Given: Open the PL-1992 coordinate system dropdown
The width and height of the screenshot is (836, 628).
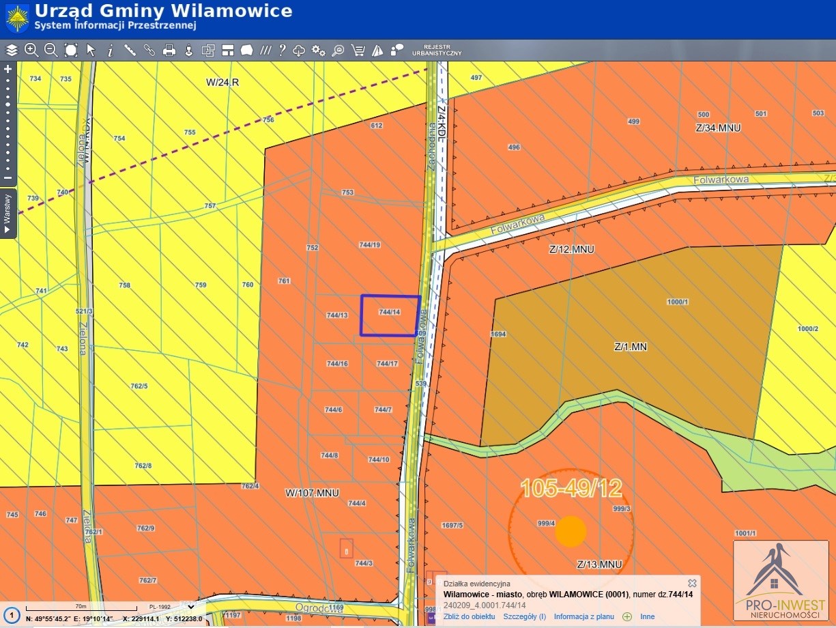Looking at the screenshot, I should 171,606.
